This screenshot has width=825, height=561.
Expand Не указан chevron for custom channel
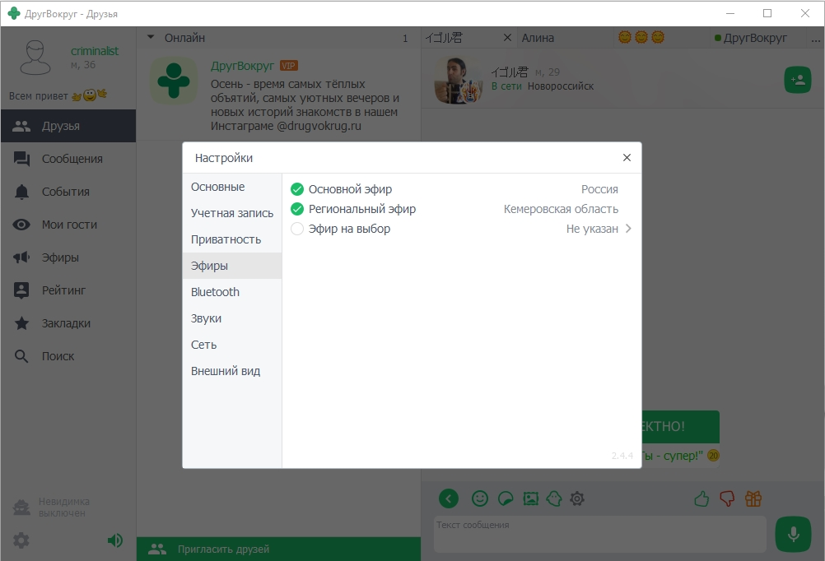[628, 229]
